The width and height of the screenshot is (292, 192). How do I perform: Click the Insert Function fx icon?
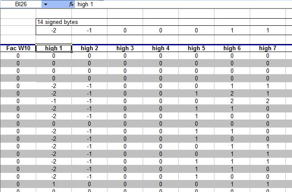coord(71,4)
